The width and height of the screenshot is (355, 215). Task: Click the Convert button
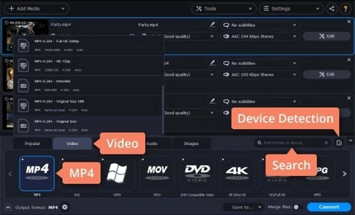click(x=329, y=207)
